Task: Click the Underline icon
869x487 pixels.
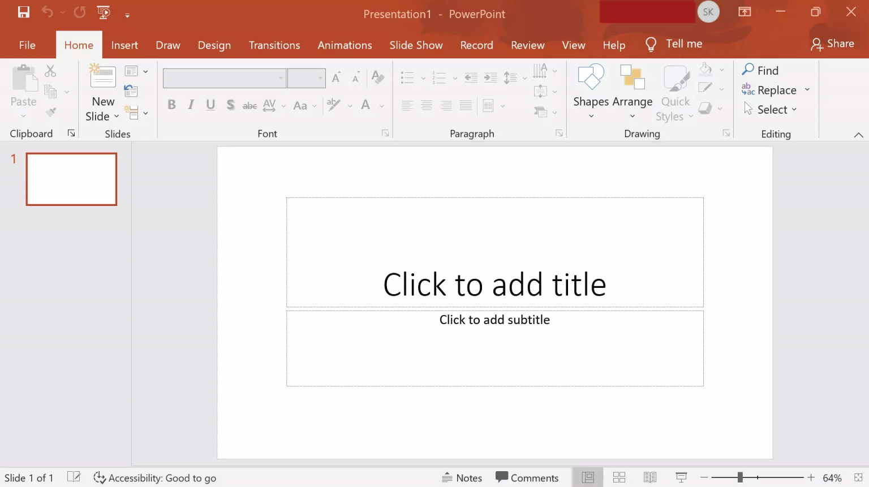Action: [x=210, y=105]
